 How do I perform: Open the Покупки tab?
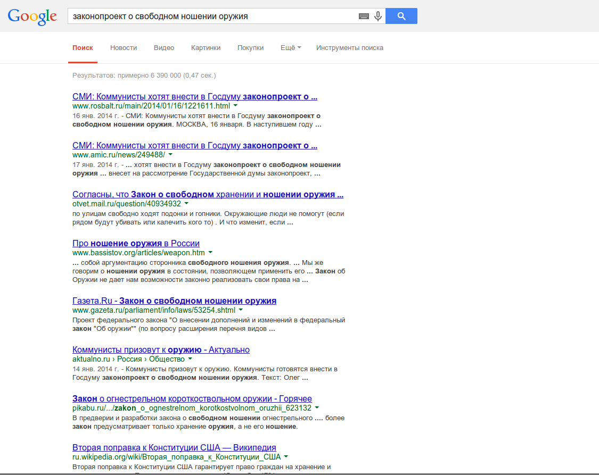pos(250,48)
